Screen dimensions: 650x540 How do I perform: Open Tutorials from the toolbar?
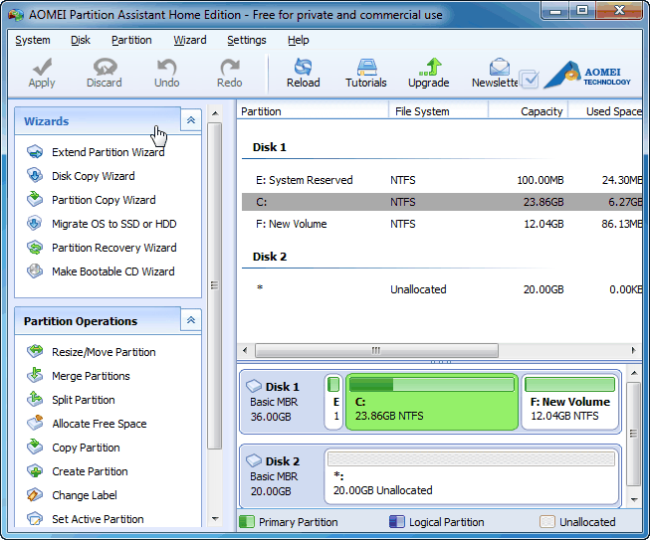click(x=366, y=67)
